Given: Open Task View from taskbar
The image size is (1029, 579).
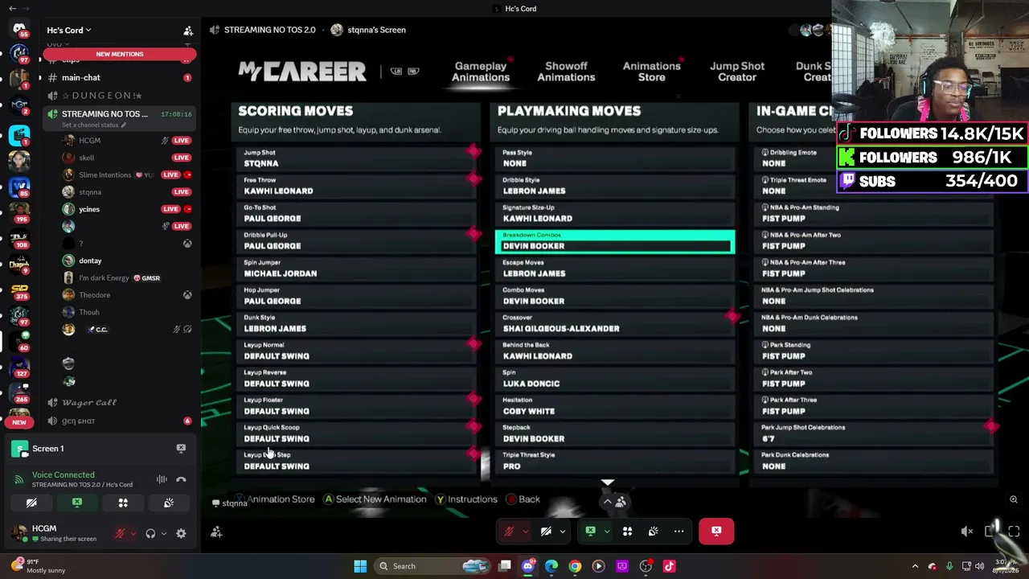Looking at the screenshot, I should [x=505, y=566].
